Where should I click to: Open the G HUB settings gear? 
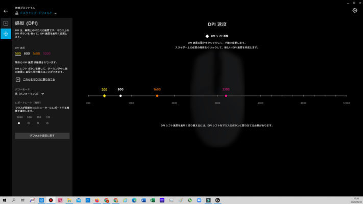coord(355,10)
